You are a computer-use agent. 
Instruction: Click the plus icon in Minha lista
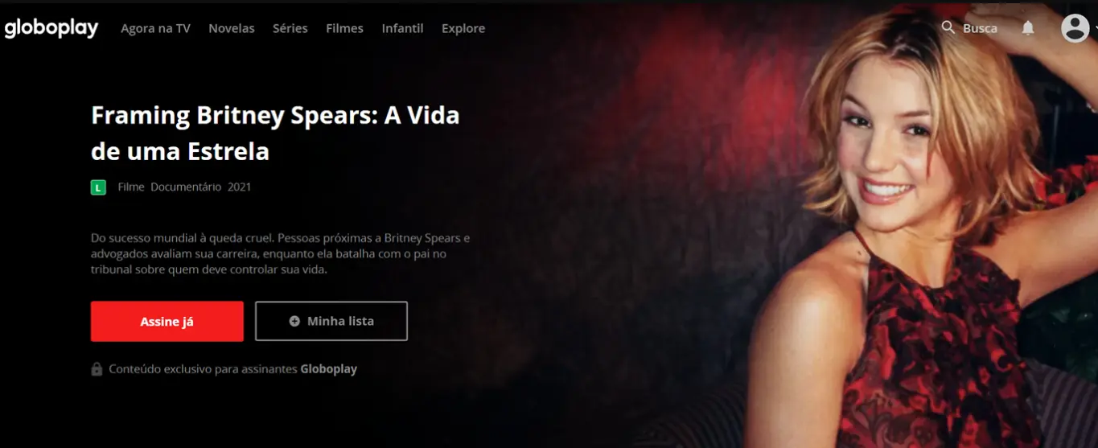click(x=294, y=321)
